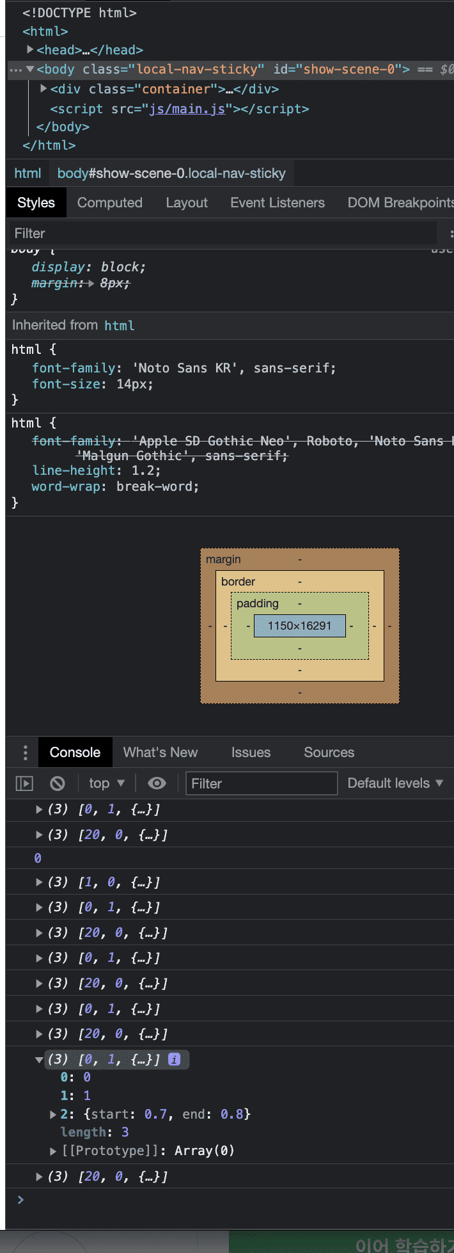Click the length: 3 property

(95, 1132)
